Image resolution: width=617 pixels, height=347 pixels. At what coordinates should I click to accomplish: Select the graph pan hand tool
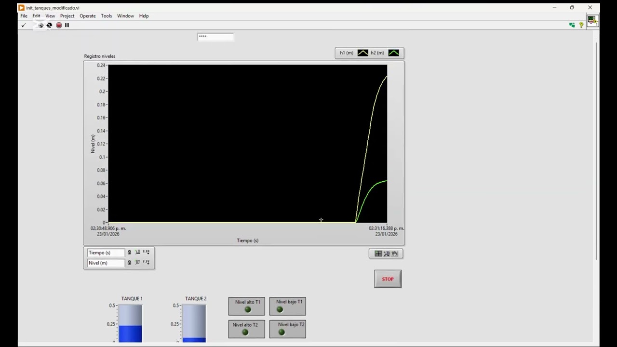coord(395,254)
